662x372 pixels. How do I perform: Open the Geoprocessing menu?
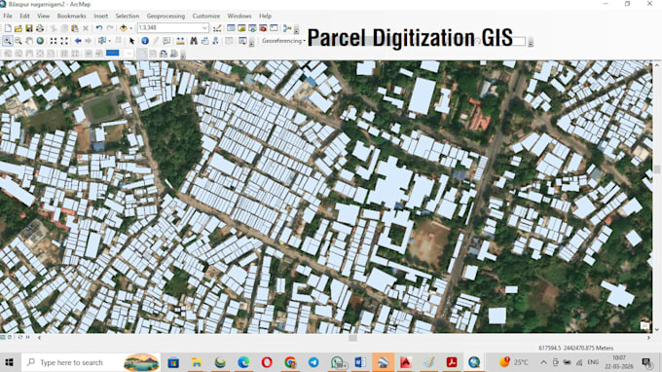(x=165, y=16)
